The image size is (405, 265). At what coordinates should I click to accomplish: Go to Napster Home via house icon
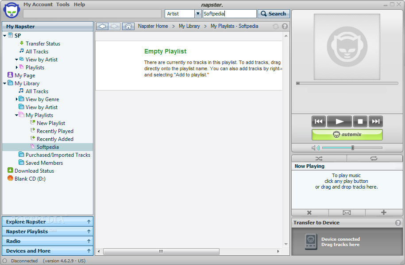pos(128,26)
